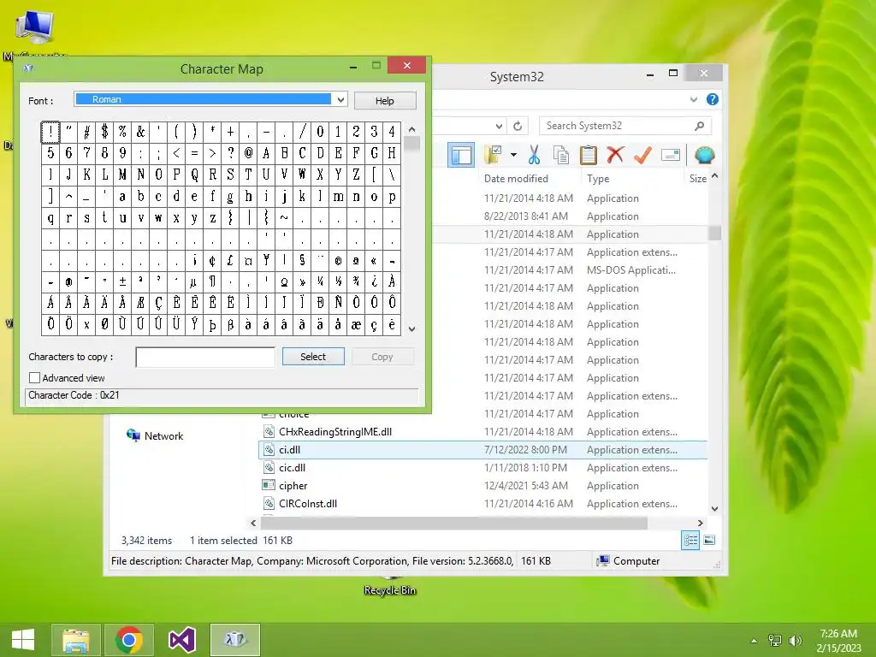
Task: Select the ci.dll file row
Action: click(482, 450)
